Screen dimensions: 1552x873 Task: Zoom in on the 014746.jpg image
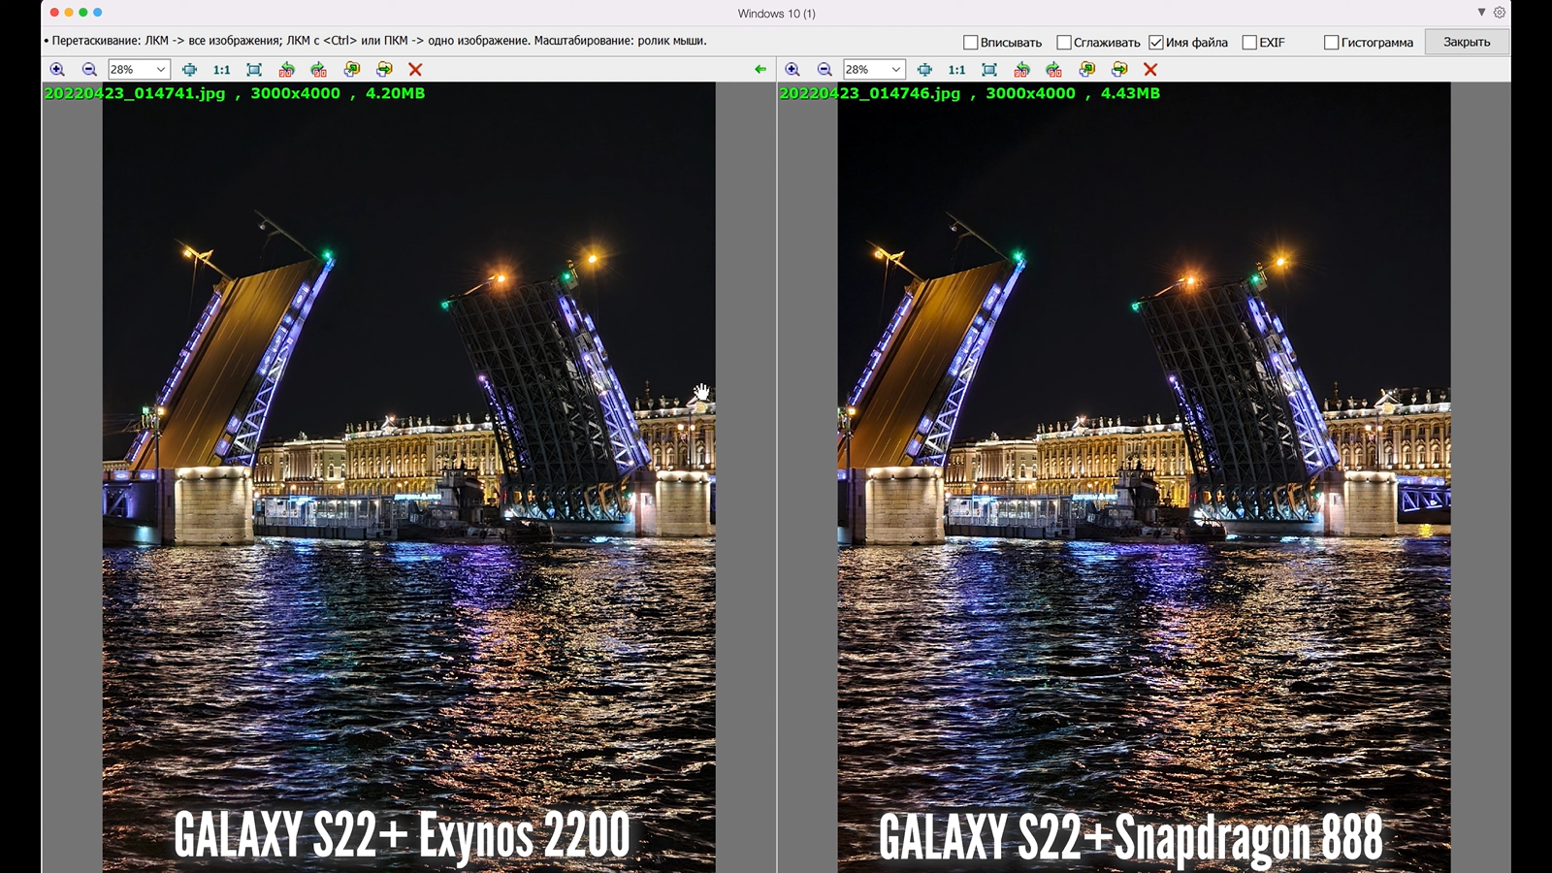tap(792, 70)
